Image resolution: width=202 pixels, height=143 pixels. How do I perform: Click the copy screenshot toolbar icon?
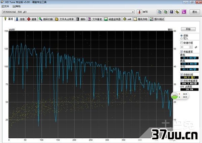point(165,12)
